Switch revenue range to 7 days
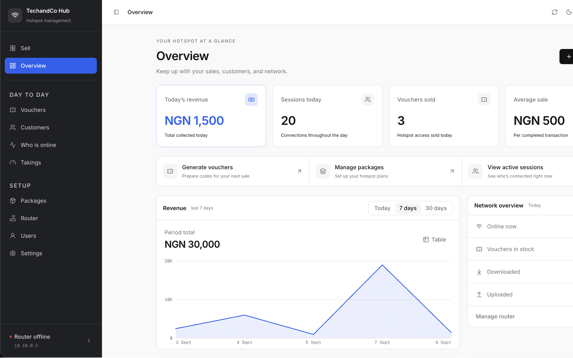The image size is (573, 358). [x=408, y=208]
